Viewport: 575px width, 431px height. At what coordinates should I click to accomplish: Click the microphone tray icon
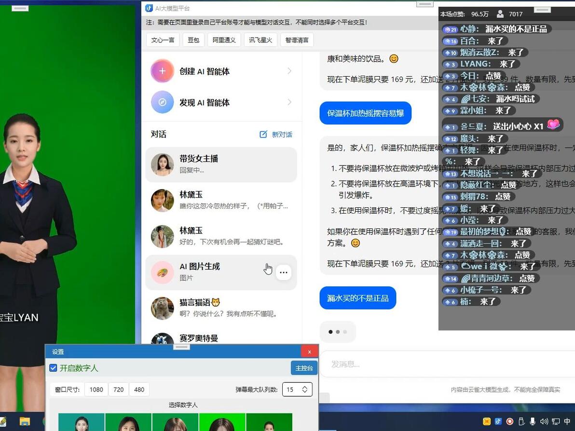pyautogui.click(x=533, y=421)
